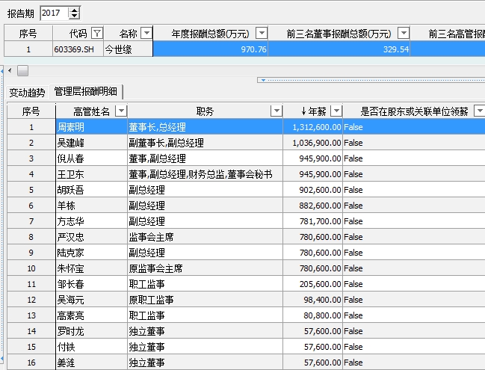Click the 902,600.00 salary cell
485x370 pixels.
pos(313,190)
